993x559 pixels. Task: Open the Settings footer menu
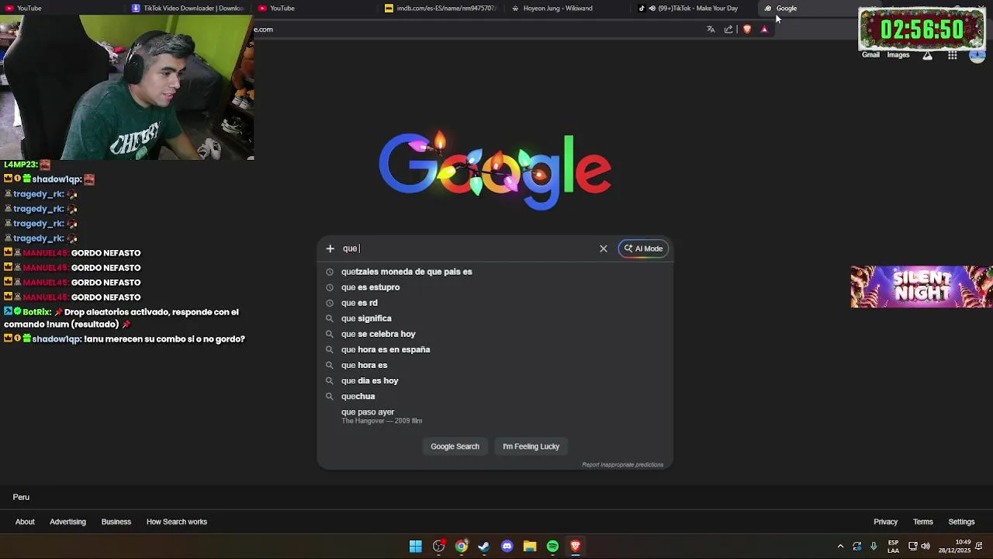961,522
